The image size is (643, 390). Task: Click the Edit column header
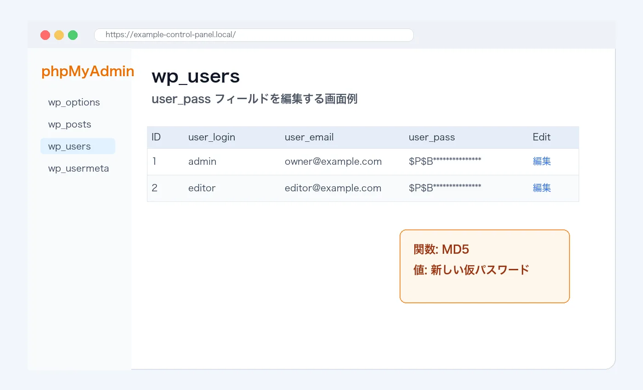[x=541, y=137]
